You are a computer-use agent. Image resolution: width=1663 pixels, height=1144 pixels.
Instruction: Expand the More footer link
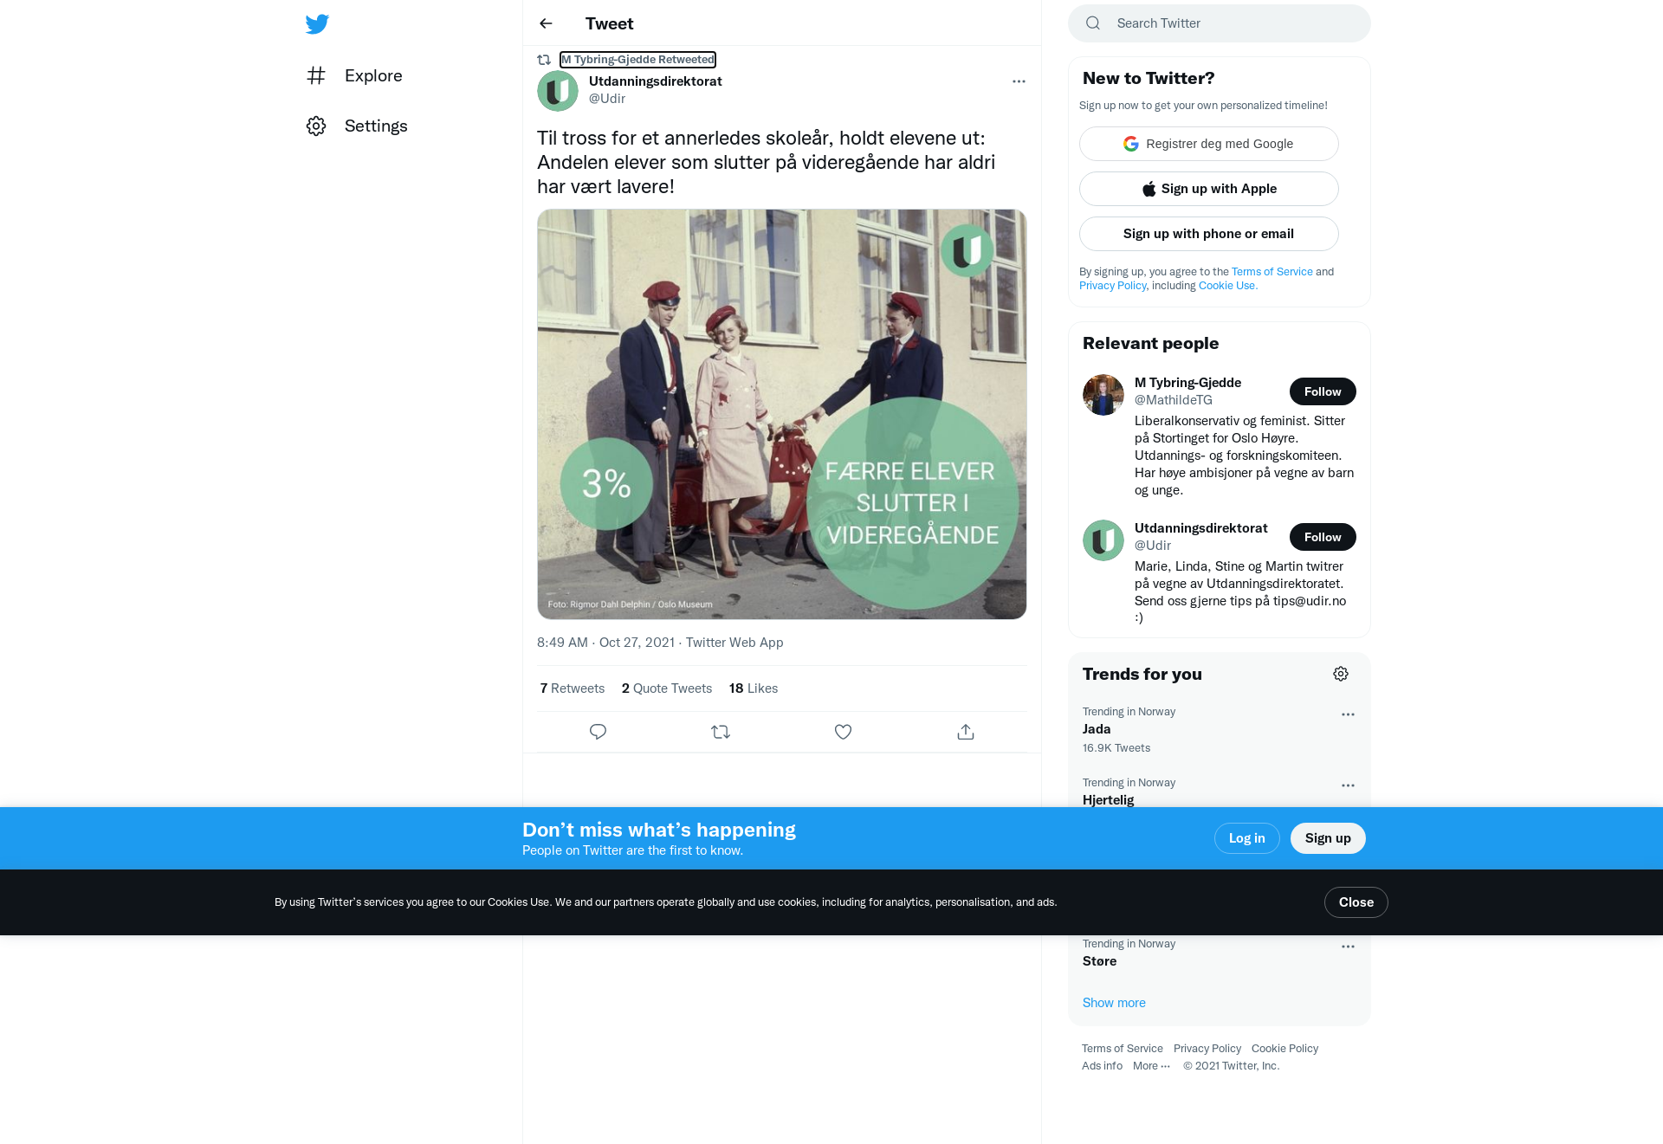click(1151, 1066)
